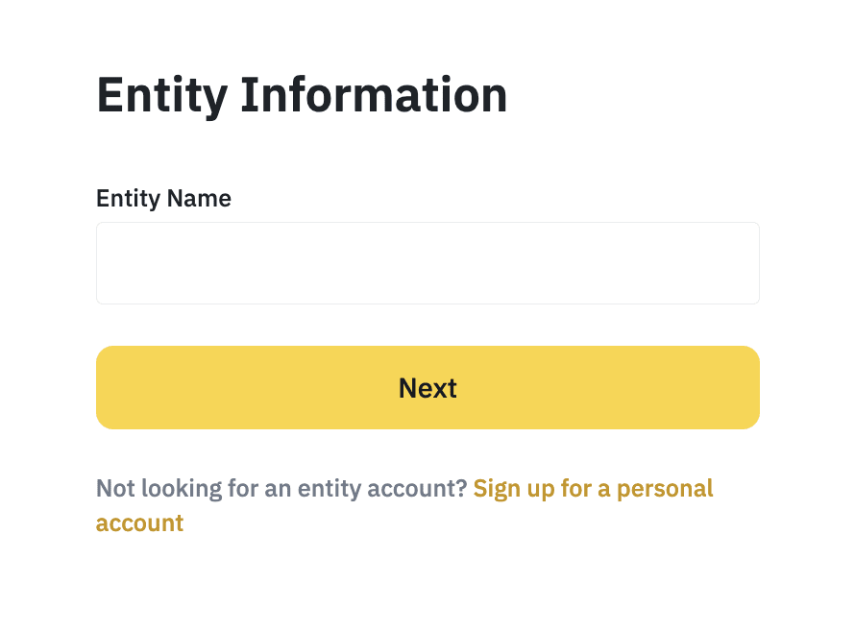
Task: Switch to personal account sign-up
Action: pos(593,488)
